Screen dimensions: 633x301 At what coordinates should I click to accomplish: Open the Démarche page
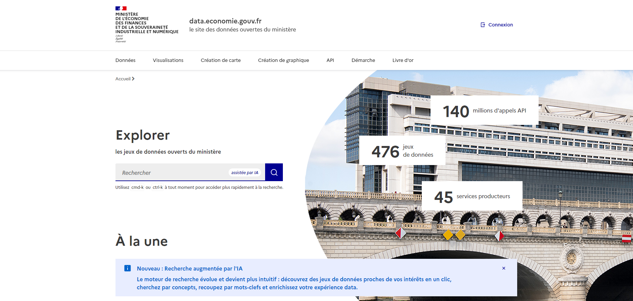tap(363, 60)
